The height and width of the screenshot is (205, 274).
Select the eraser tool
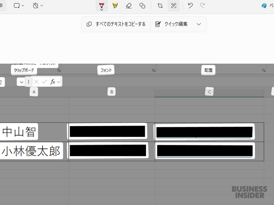[129, 5]
